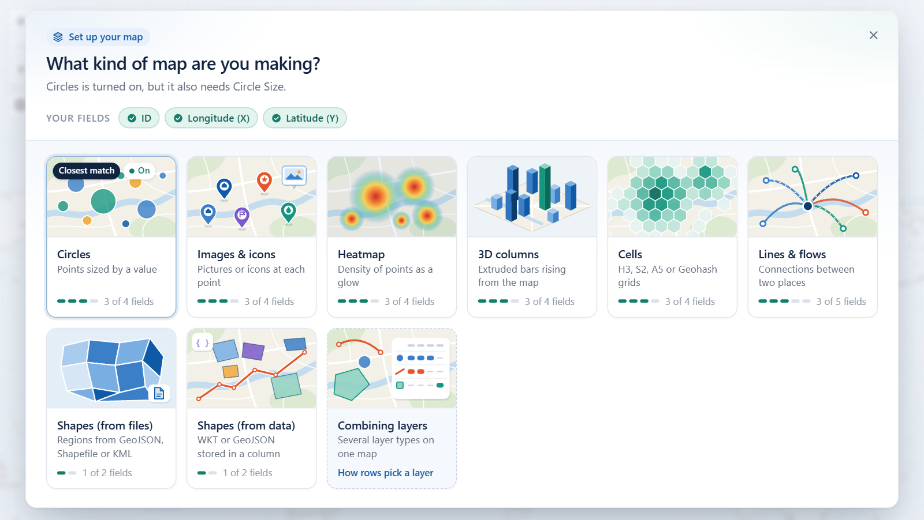Select the Cells hexagon grid preview
The height and width of the screenshot is (520, 924).
point(672,197)
